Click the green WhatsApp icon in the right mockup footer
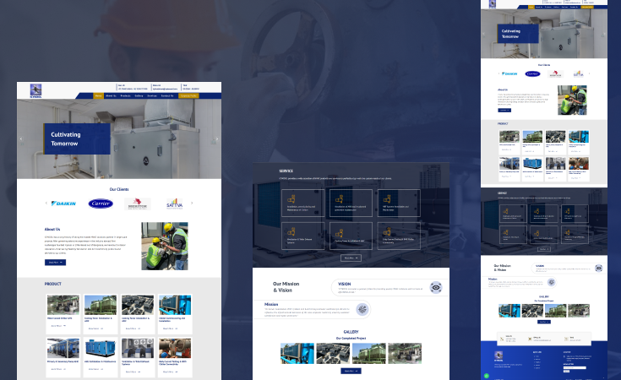Image resolution: width=621 pixels, height=380 pixels. point(487,375)
